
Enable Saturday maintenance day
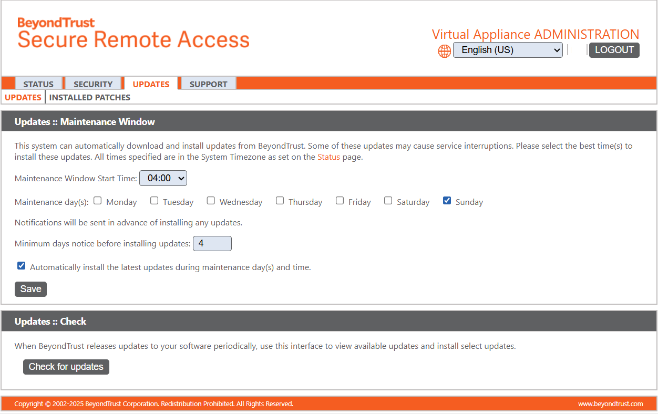pyautogui.click(x=388, y=201)
